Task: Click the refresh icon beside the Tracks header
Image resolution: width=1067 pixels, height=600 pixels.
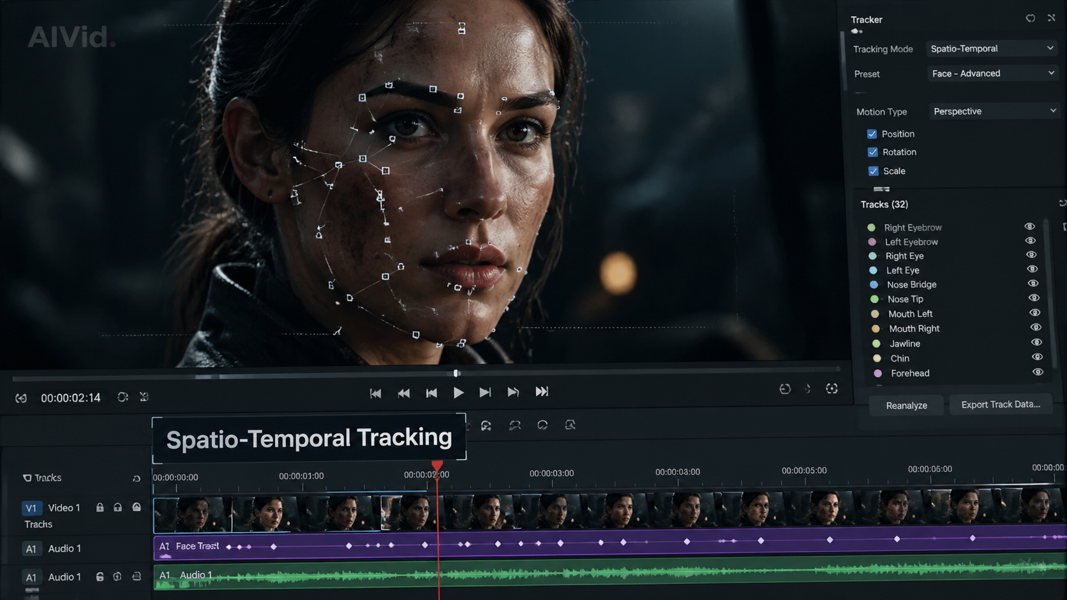Action: (136, 478)
